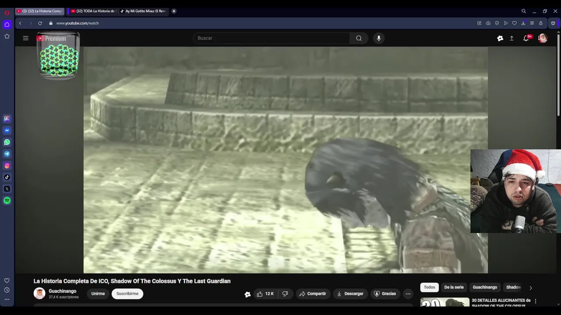This screenshot has height=315, width=561.
Task: Switch to the 'Ay Mi Gatito Miau' tab
Action: click(143, 11)
